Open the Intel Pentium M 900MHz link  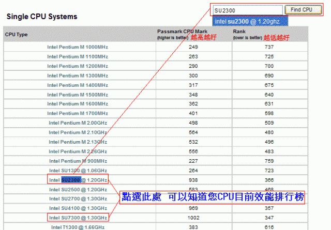click(78, 161)
